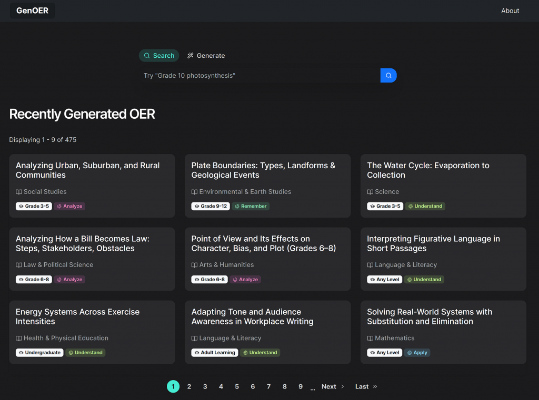The width and height of the screenshot is (539, 400).
Task: Switch to the Search mode tab
Action: point(159,56)
